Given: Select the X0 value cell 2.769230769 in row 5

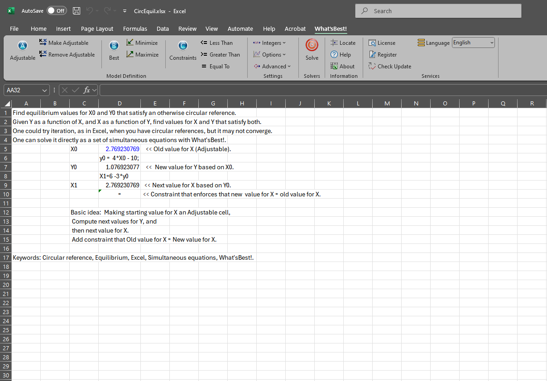Looking at the screenshot, I should pos(120,149).
